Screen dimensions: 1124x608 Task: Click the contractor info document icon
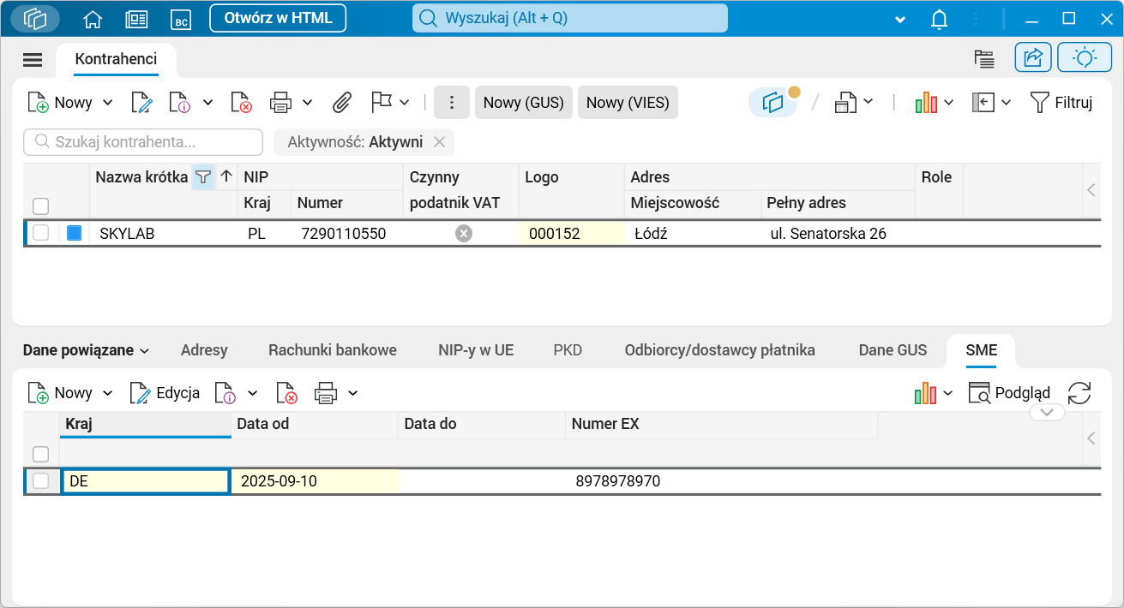[179, 103]
